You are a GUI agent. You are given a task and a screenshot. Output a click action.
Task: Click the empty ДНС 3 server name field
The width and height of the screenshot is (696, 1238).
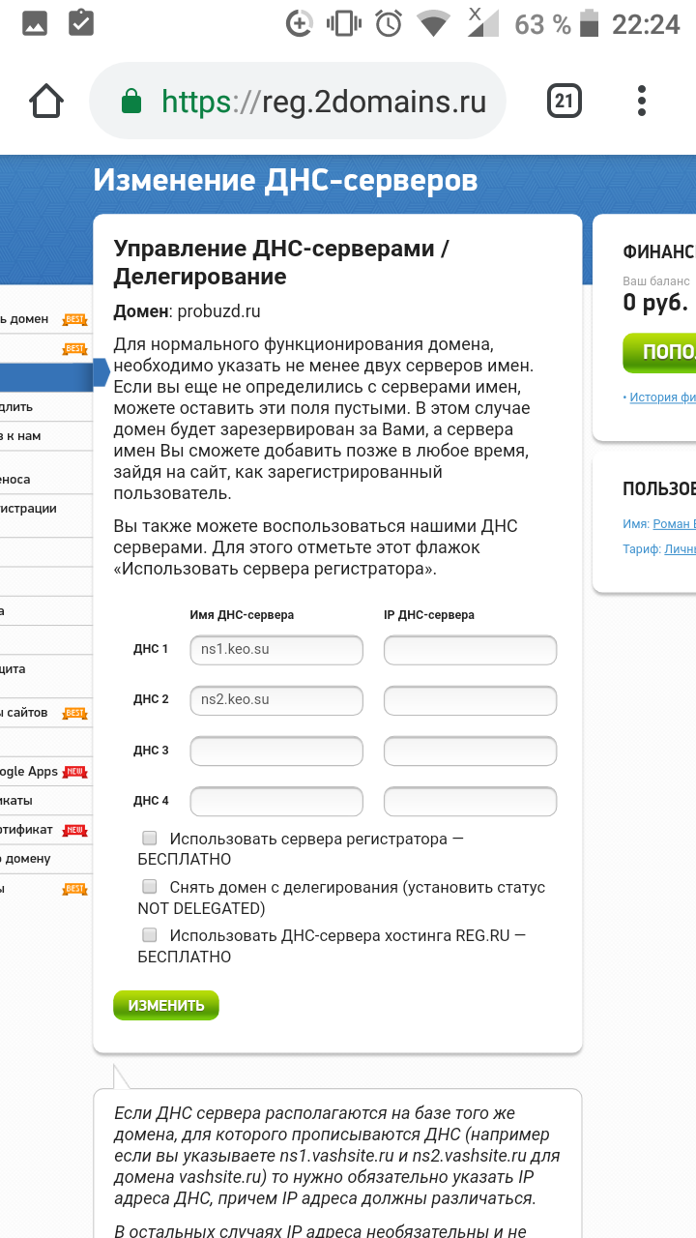[x=276, y=751]
